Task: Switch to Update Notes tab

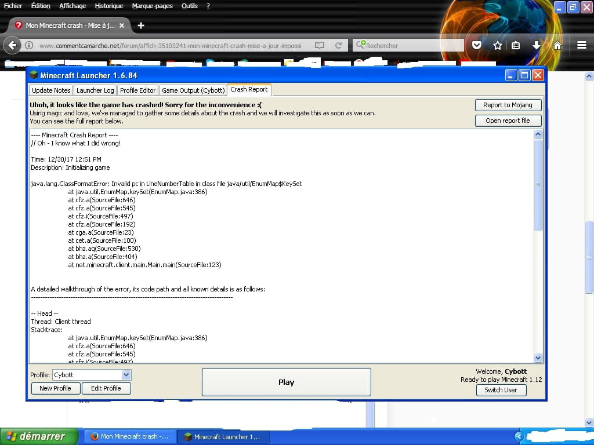Action: [x=51, y=90]
